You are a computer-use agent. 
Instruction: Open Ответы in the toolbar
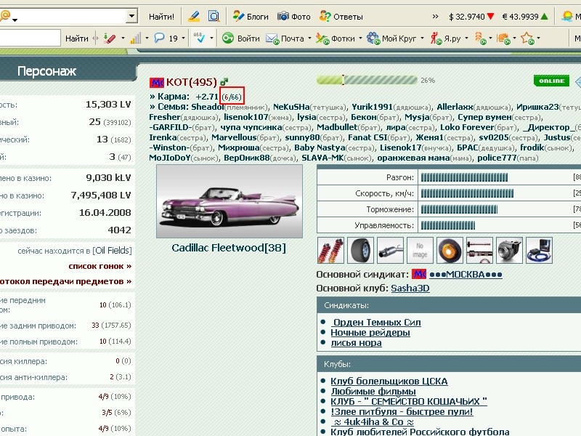(341, 17)
